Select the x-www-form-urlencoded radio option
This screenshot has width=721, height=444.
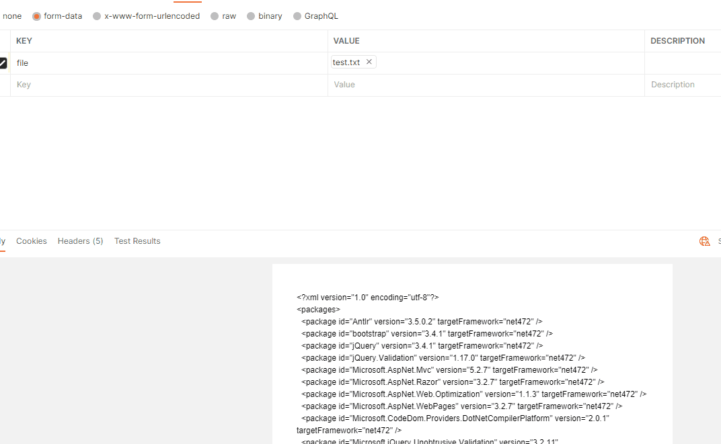point(97,16)
